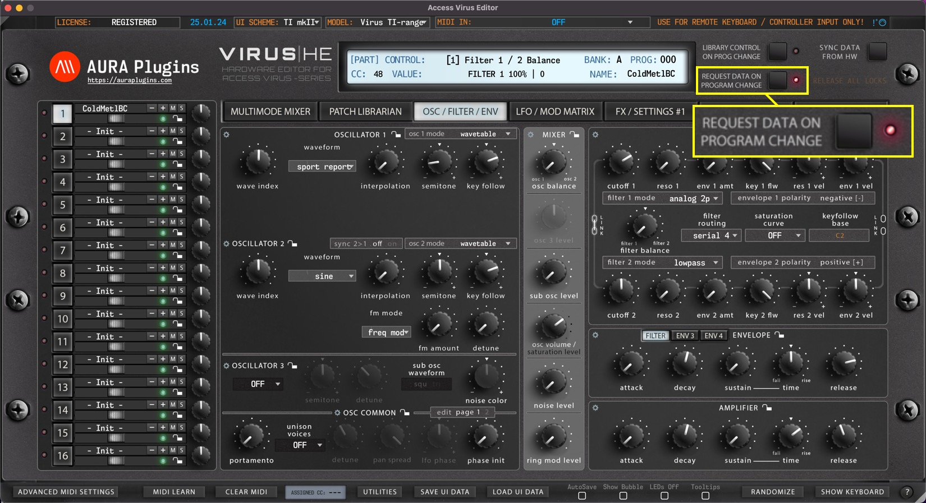Open the filter routing serial 4 dropdown

(712, 236)
